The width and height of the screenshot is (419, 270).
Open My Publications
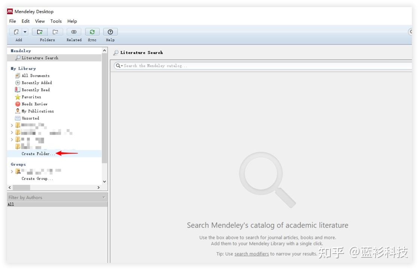click(38, 111)
